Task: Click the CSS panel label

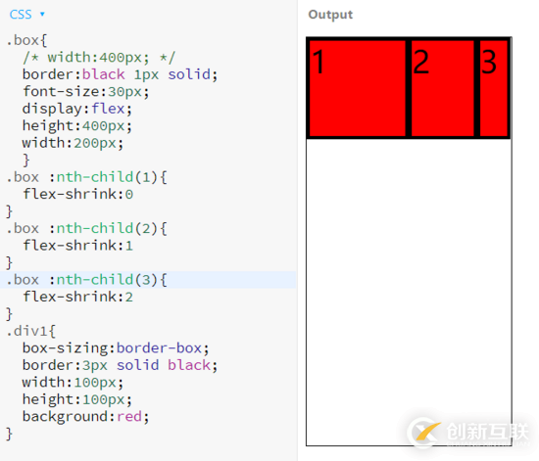Action: [21, 15]
